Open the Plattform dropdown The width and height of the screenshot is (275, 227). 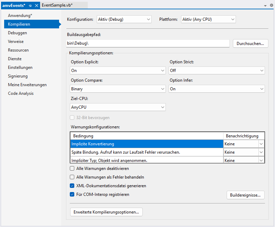coord(208,19)
